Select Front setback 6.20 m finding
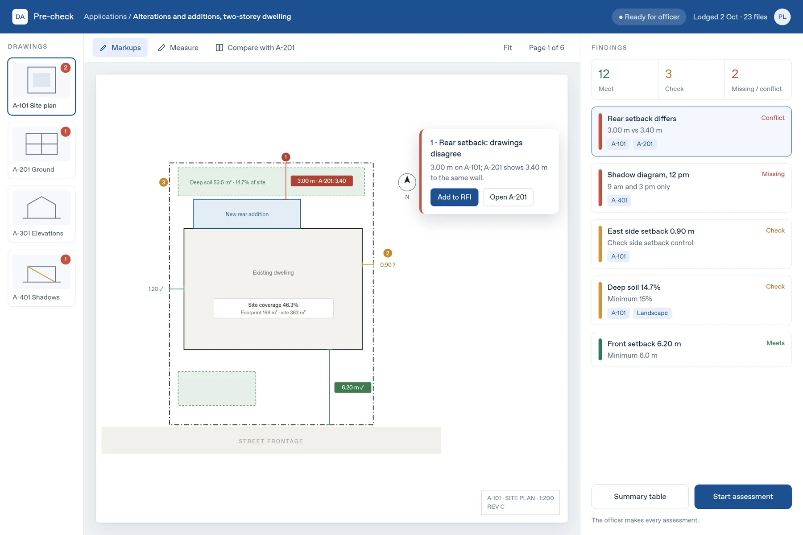 click(691, 350)
